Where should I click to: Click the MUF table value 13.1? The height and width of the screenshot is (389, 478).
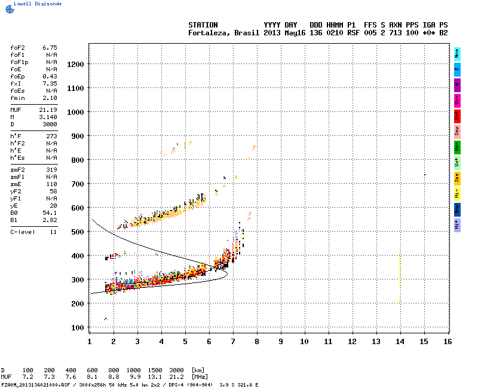(155, 377)
